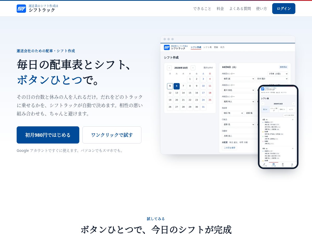Pick October 18 in preview calendar
This screenshot has width=312, height=234.
point(210,93)
